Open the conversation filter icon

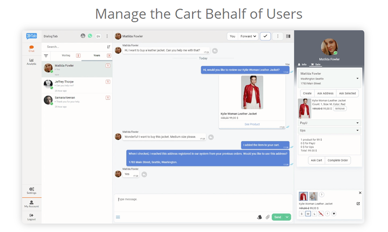(46, 56)
